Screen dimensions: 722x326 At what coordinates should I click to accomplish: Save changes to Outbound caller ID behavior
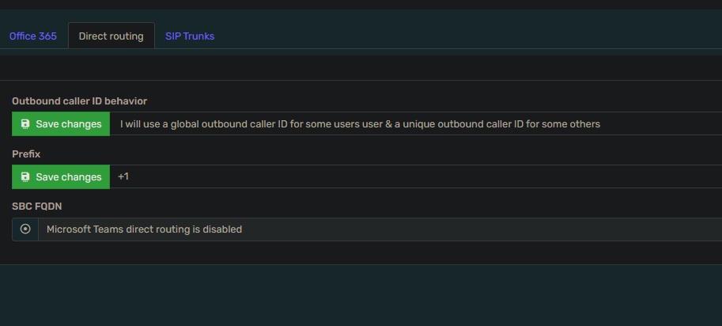[x=61, y=124]
